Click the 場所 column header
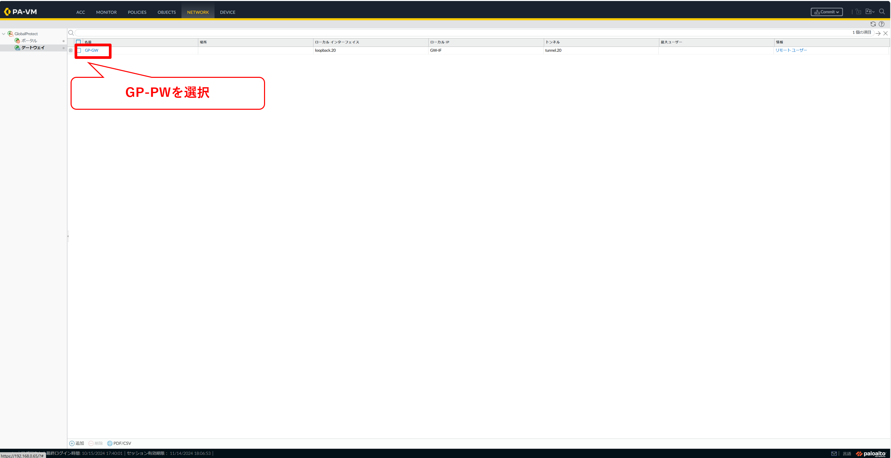Image resolution: width=891 pixels, height=458 pixels. pos(256,42)
